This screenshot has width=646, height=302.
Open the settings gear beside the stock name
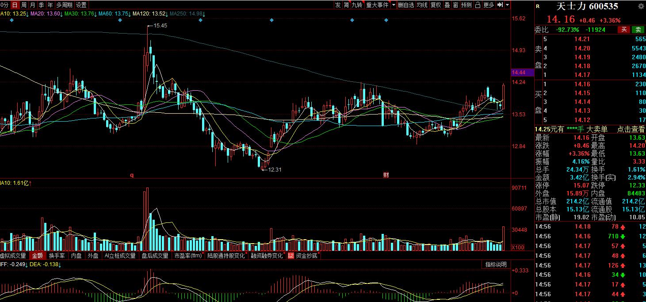point(641,6)
